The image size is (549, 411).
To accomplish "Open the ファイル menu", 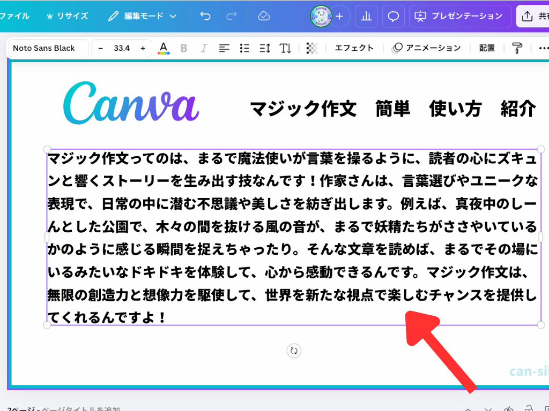I will 14,16.
